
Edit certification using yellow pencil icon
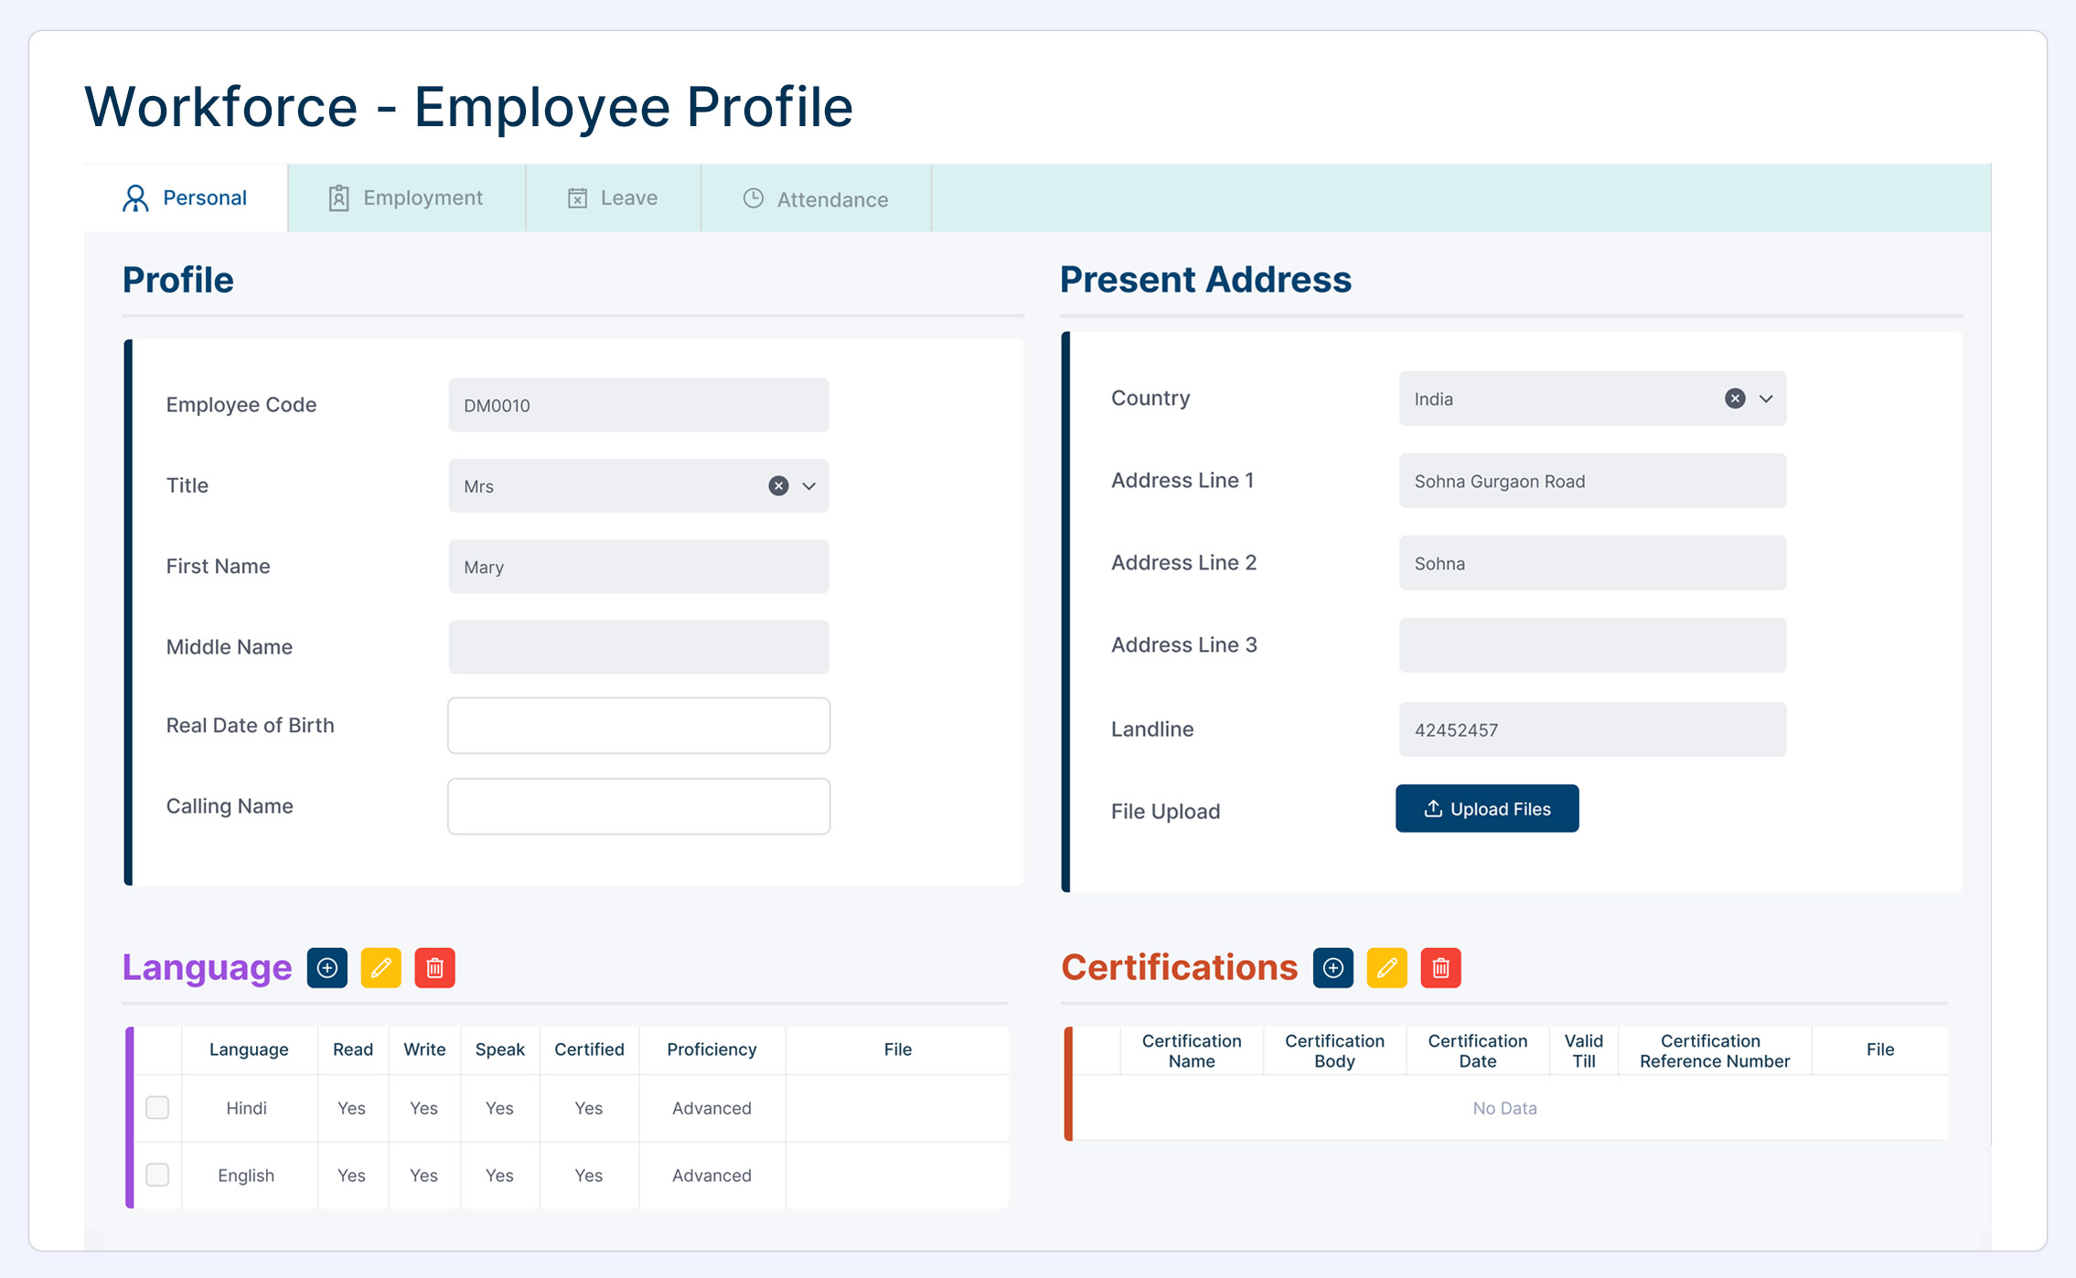point(1386,968)
